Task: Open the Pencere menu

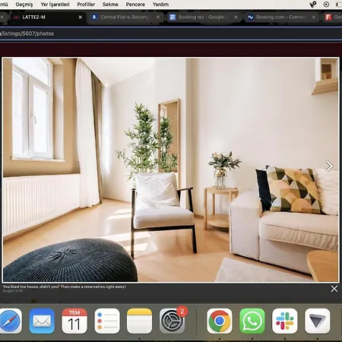Action: 135,5
